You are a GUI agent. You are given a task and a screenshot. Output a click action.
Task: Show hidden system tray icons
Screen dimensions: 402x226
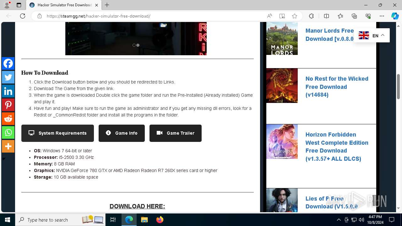coord(339,220)
